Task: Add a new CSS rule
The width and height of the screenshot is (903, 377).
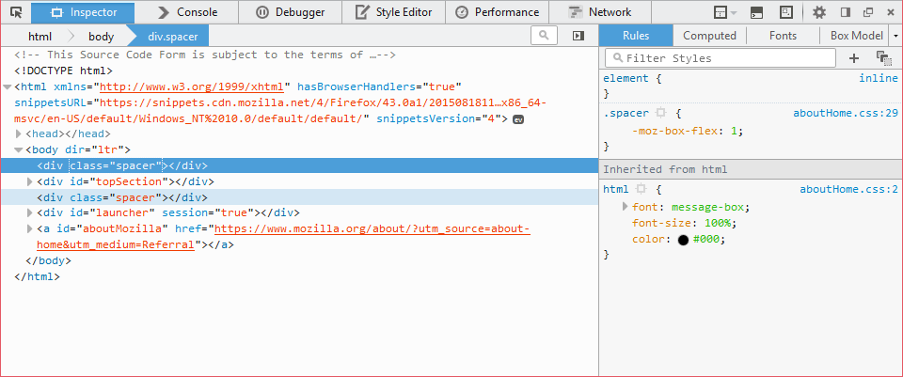Action: click(855, 58)
